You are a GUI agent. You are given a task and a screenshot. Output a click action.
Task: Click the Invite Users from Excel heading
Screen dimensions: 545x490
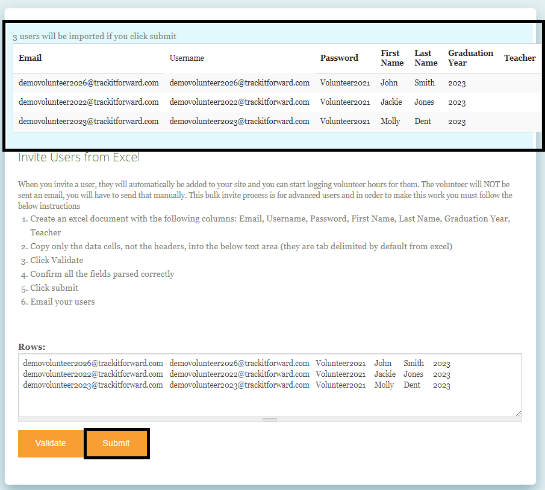click(x=79, y=158)
